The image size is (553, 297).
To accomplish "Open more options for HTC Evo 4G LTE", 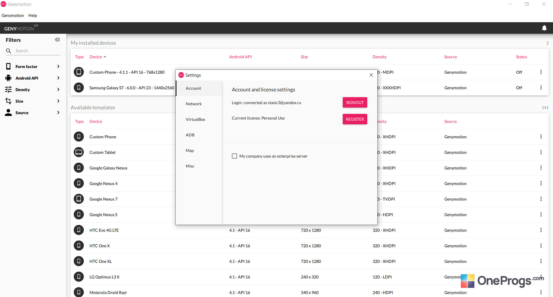I will [541, 230].
